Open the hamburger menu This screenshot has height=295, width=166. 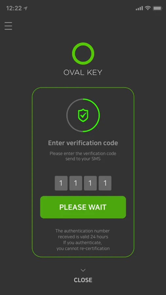[x=9, y=26]
